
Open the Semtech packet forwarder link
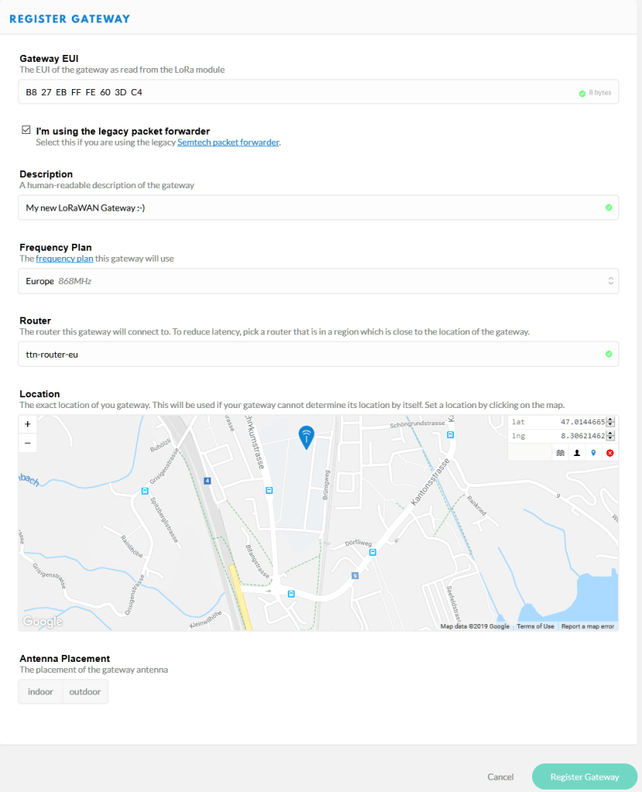click(x=229, y=142)
